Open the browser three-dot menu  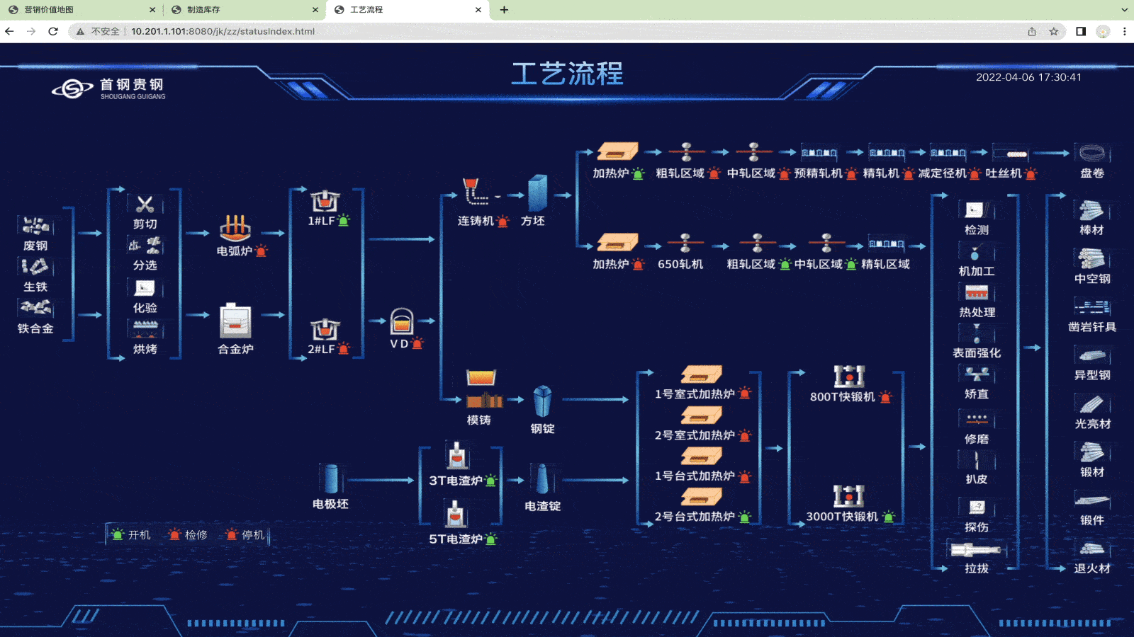pos(1124,31)
